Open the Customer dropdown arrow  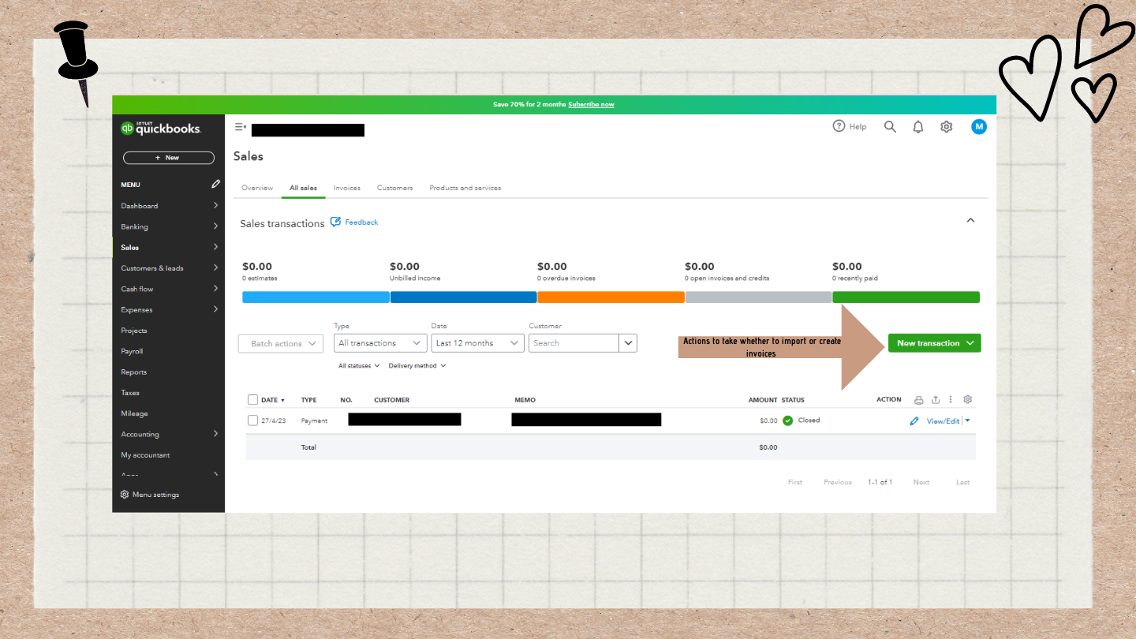pyautogui.click(x=628, y=343)
